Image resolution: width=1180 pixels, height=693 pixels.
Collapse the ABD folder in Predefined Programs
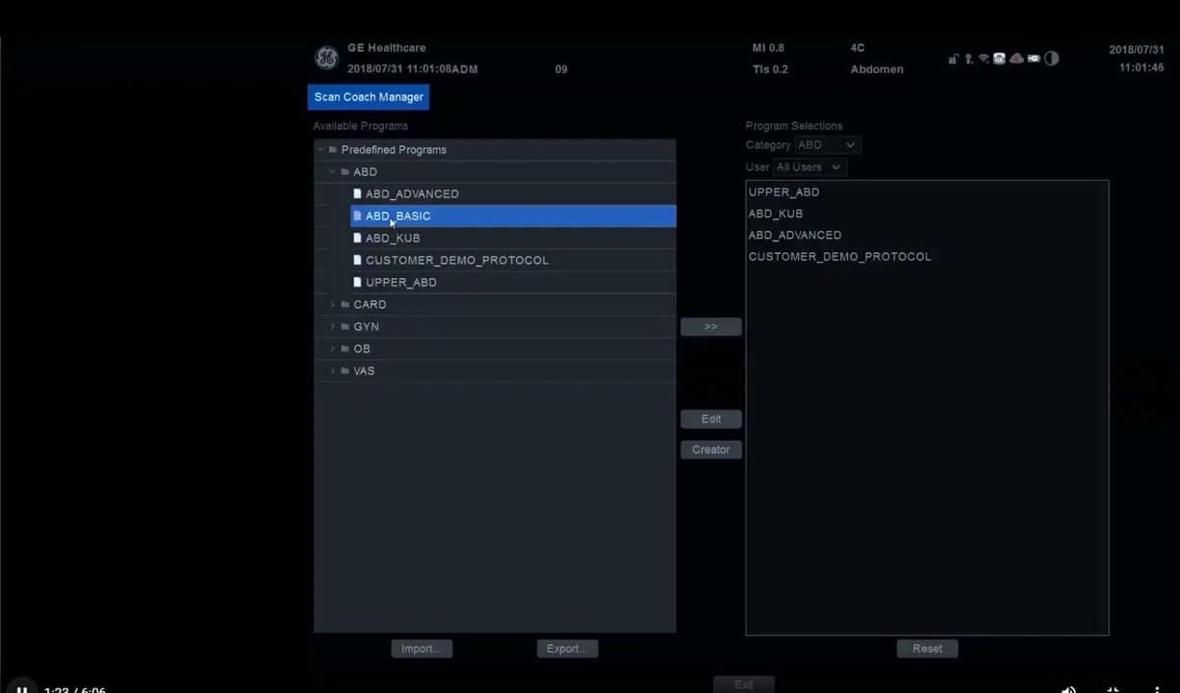(332, 171)
